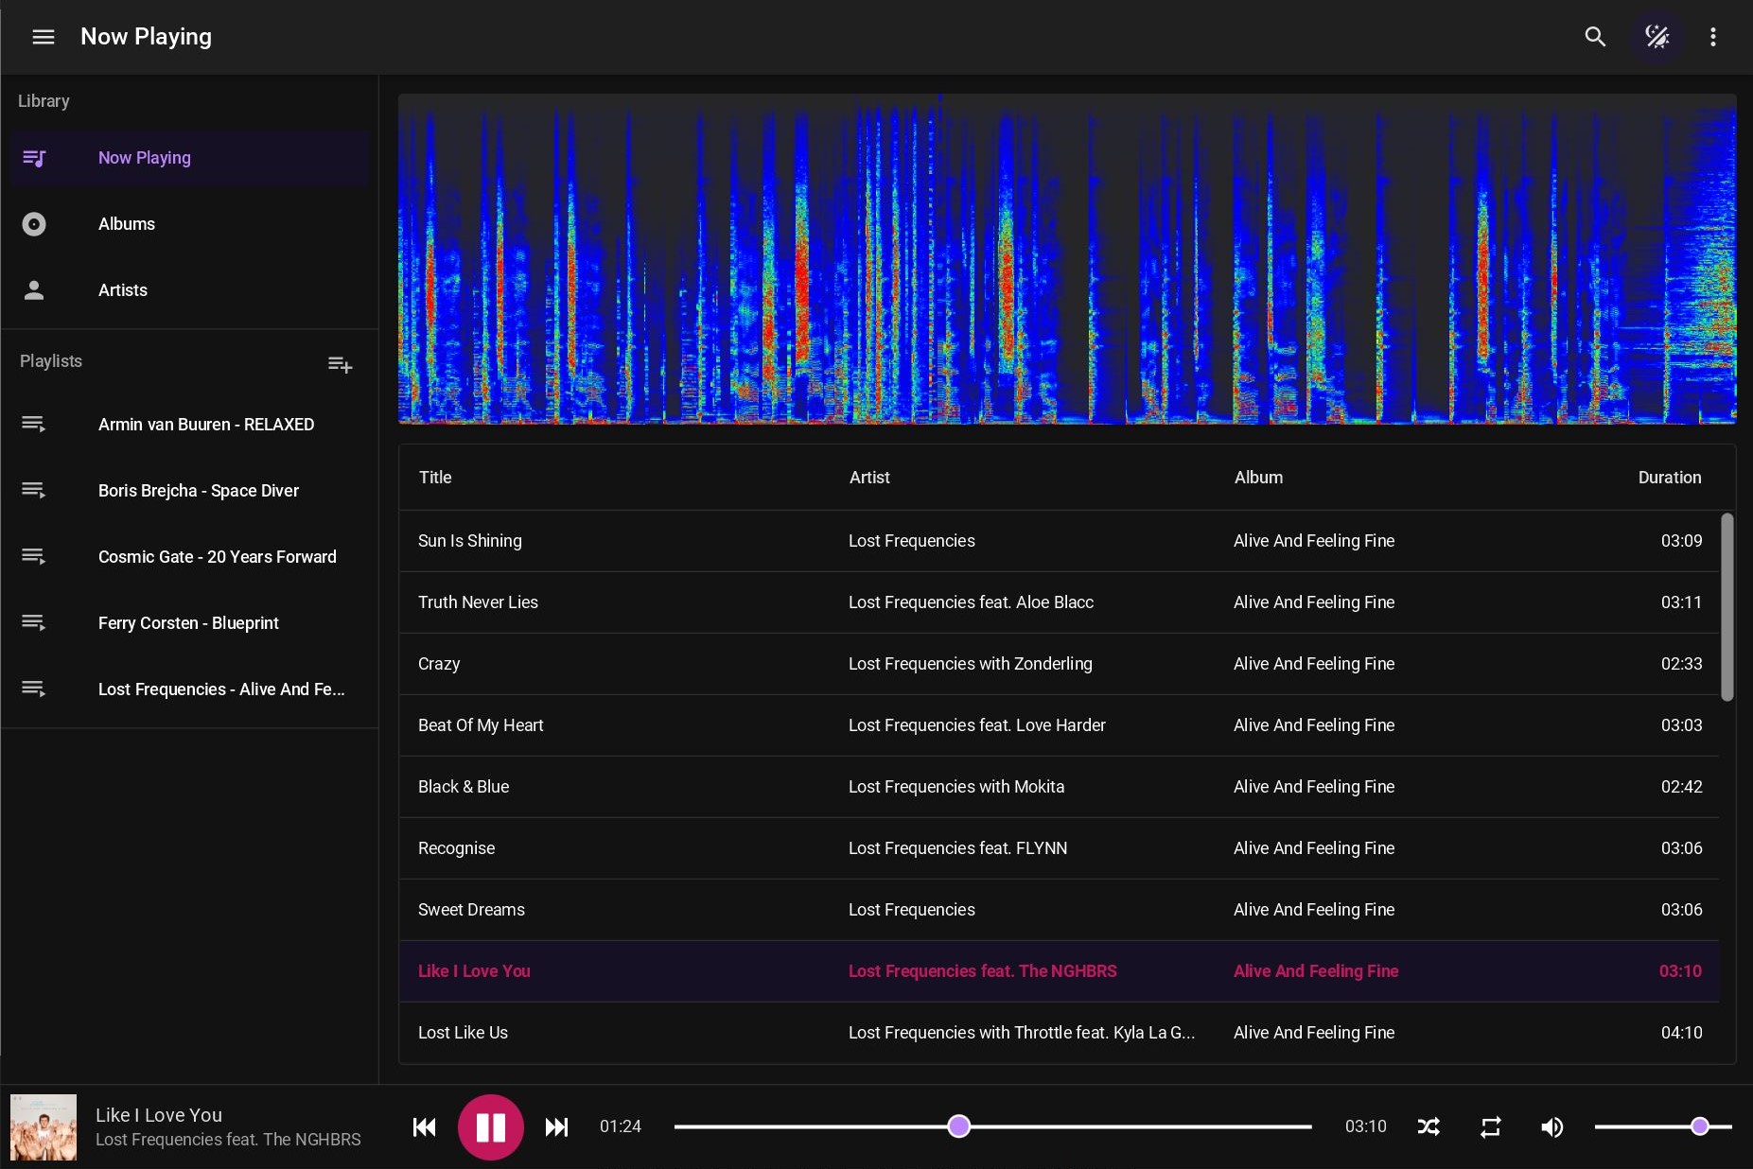Viewport: 1753px width, 1169px height.
Task: Click artist Lost Frequencies with Mokita
Action: [x=955, y=787]
